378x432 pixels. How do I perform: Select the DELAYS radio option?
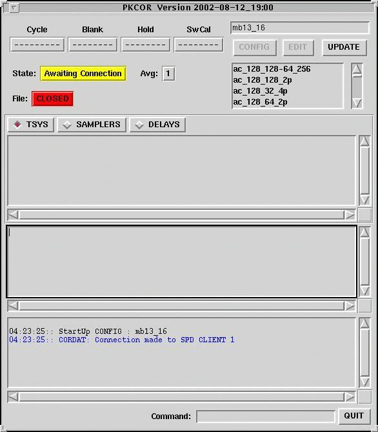coord(157,125)
